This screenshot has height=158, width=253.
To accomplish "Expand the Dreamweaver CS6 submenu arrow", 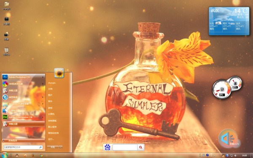I will point(43,117).
